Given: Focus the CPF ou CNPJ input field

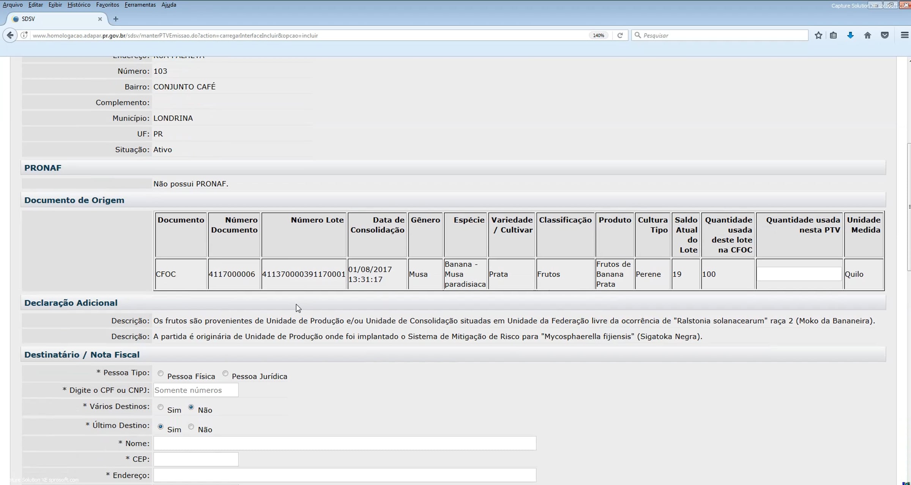Looking at the screenshot, I should coord(196,390).
